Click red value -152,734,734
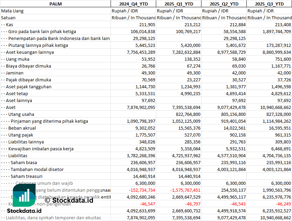292x221 pixels. pyautogui.click(x=142, y=190)
